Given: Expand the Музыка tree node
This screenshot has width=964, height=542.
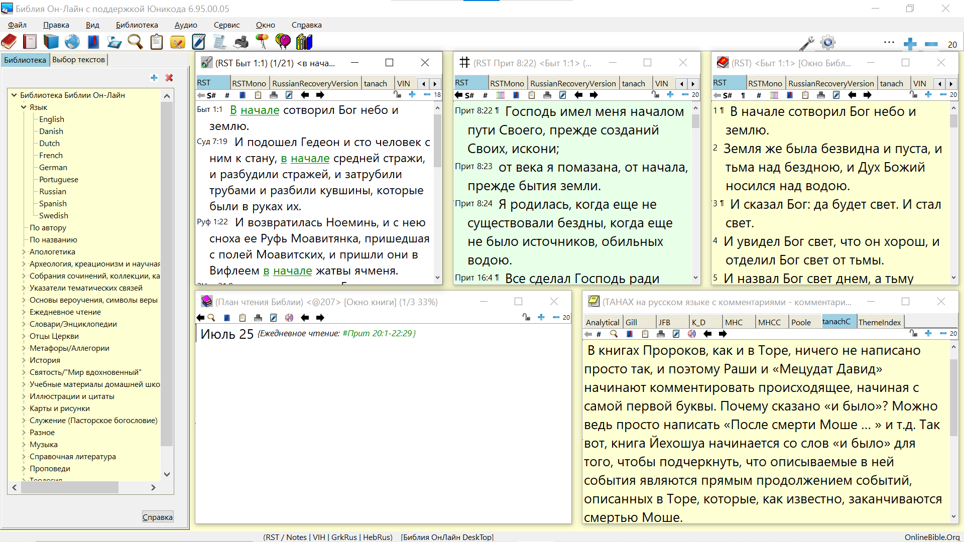Looking at the screenshot, I should coord(24,444).
